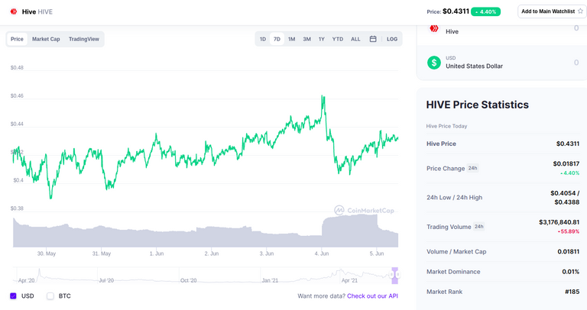Click the 24h Low / 24h High label
The height and width of the screenshot is (310, 587).
click(455, 198)
